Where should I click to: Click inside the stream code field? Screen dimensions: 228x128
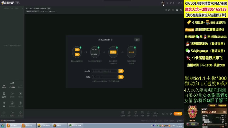(x=105, y=77)
